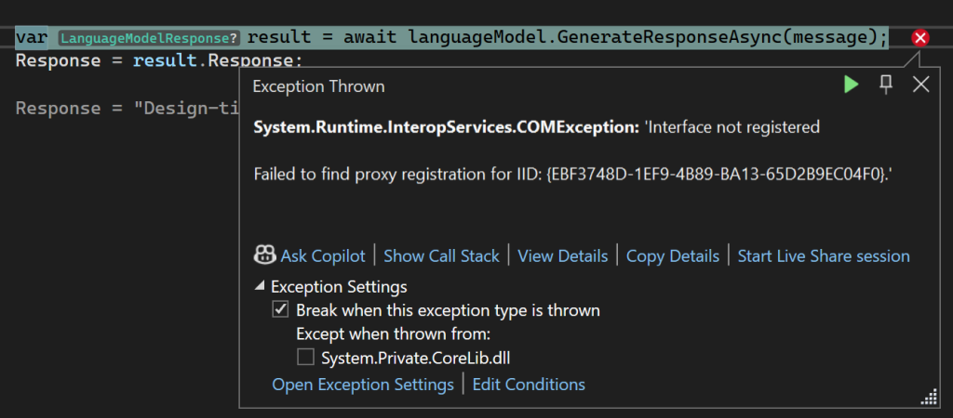
Task: Select the COMException type name text
Action: (446, 127)
